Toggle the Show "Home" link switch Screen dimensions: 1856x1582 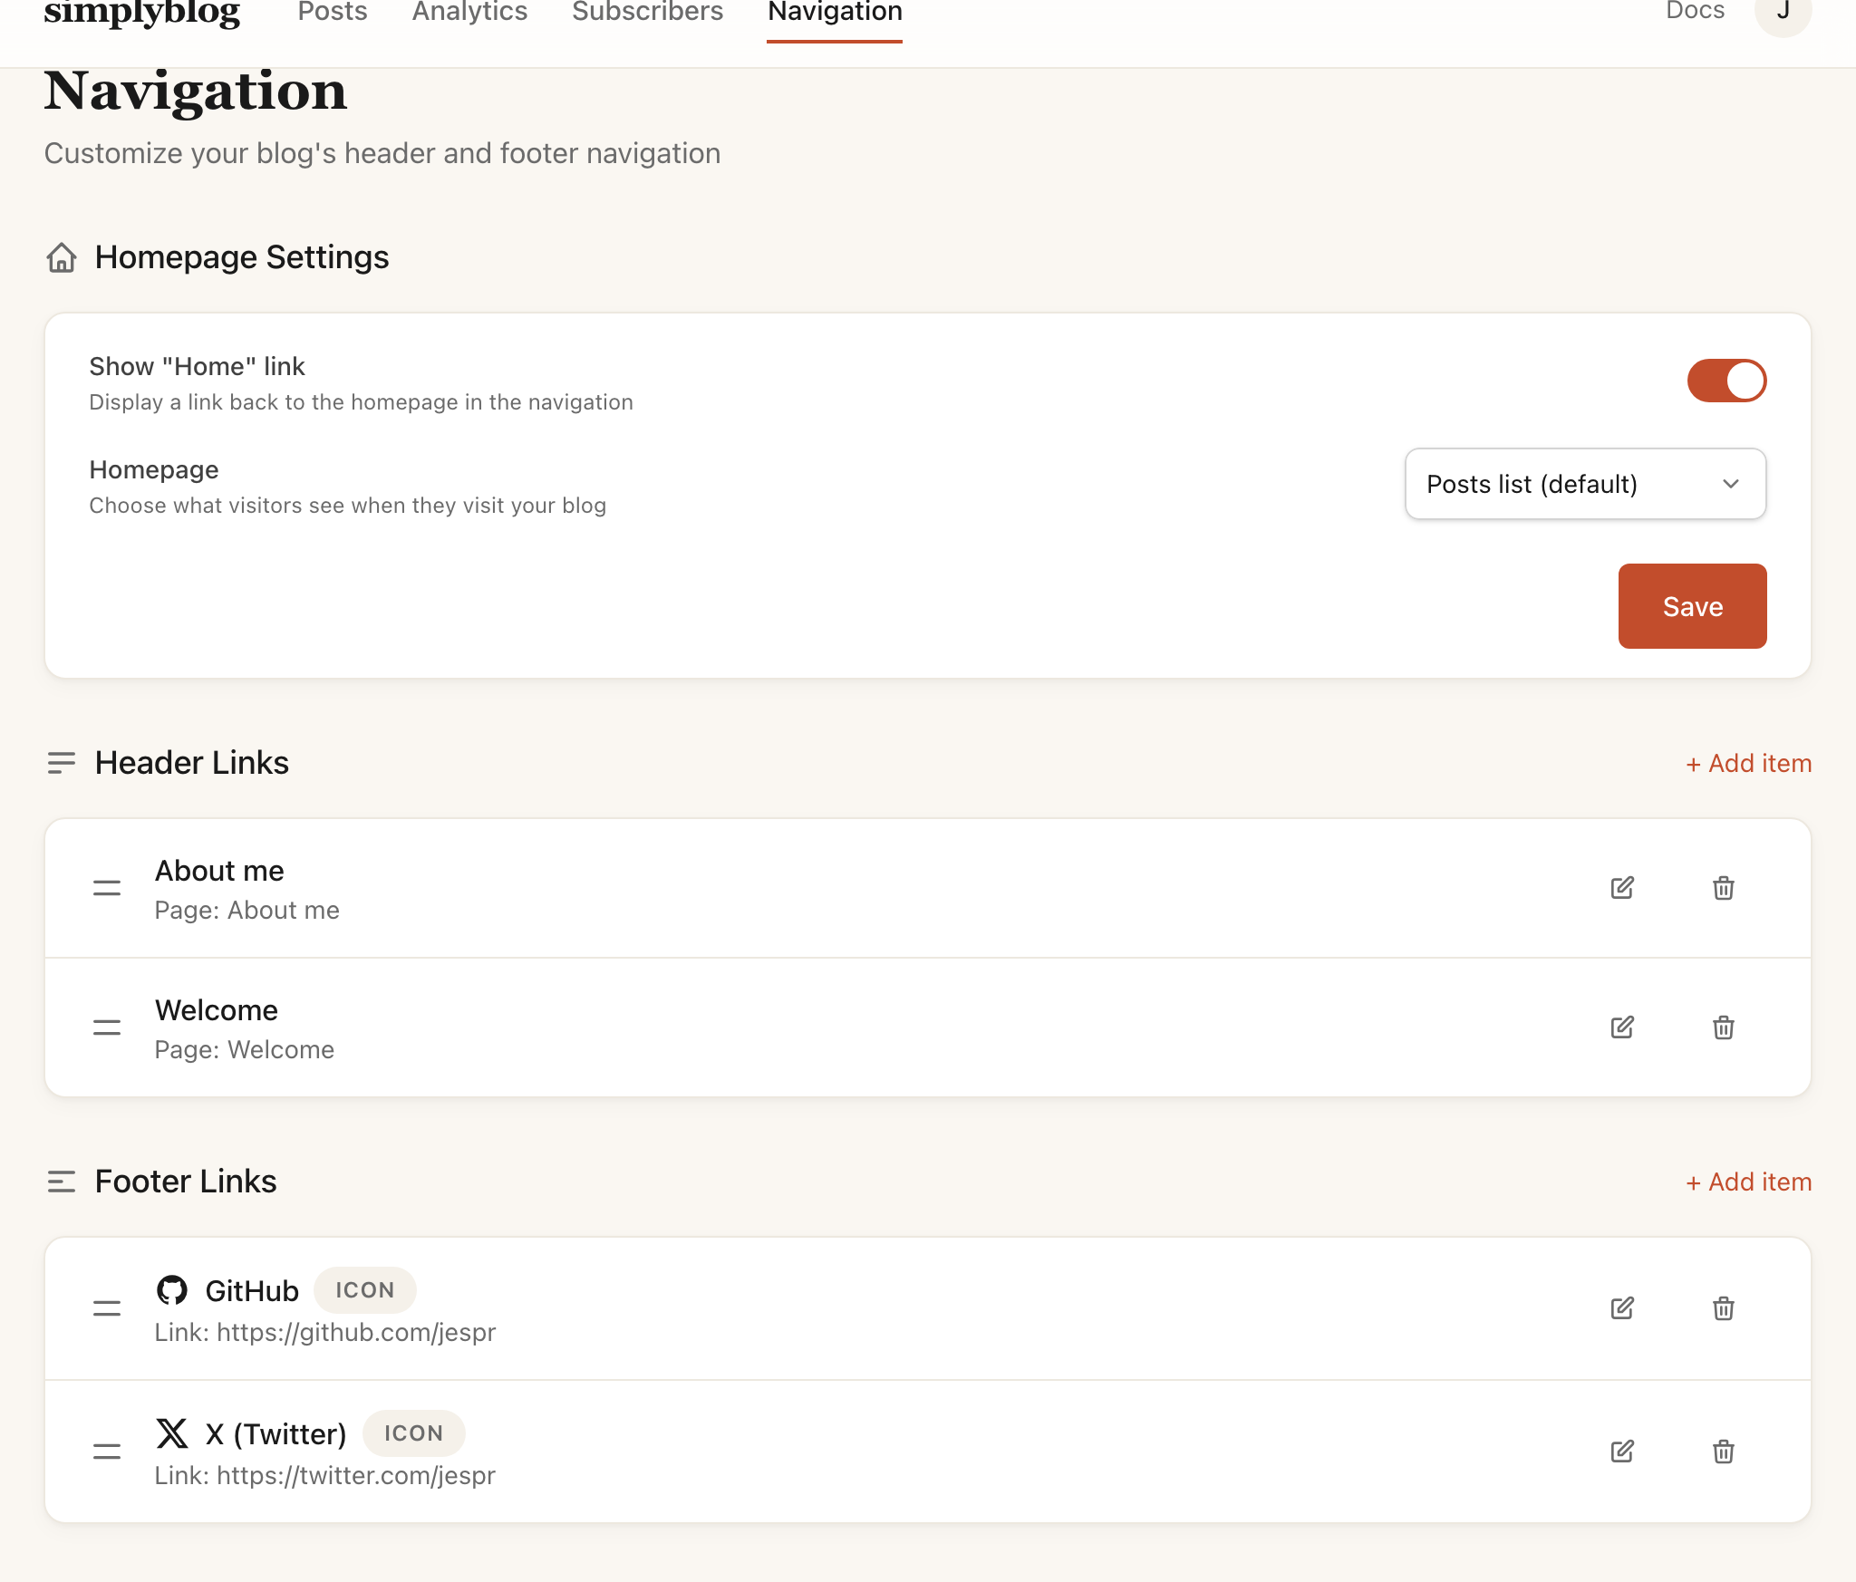click(x=1726, y=381)
